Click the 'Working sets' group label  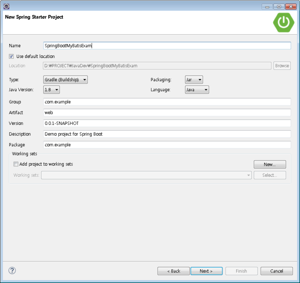coord(24,154)
